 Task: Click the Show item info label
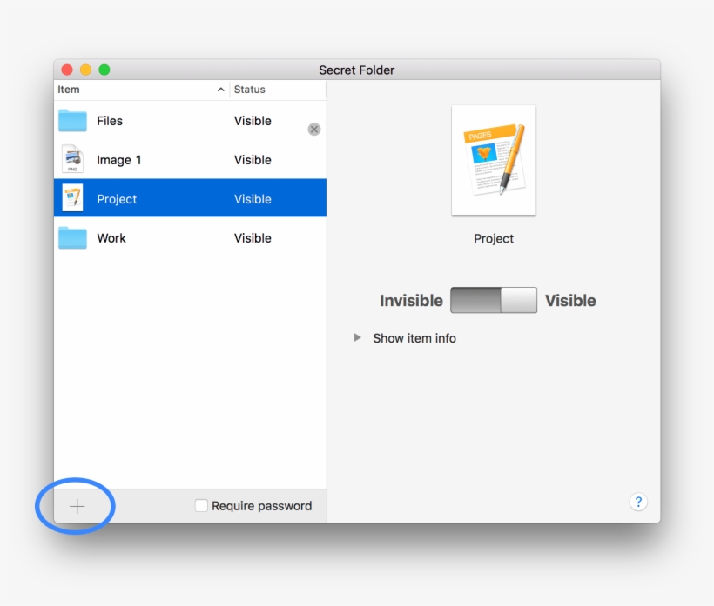[414, 338]
